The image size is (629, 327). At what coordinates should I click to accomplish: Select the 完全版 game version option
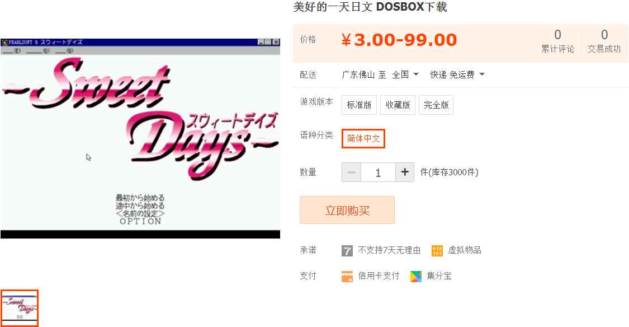pyautogui.click(x=436, y=105)
